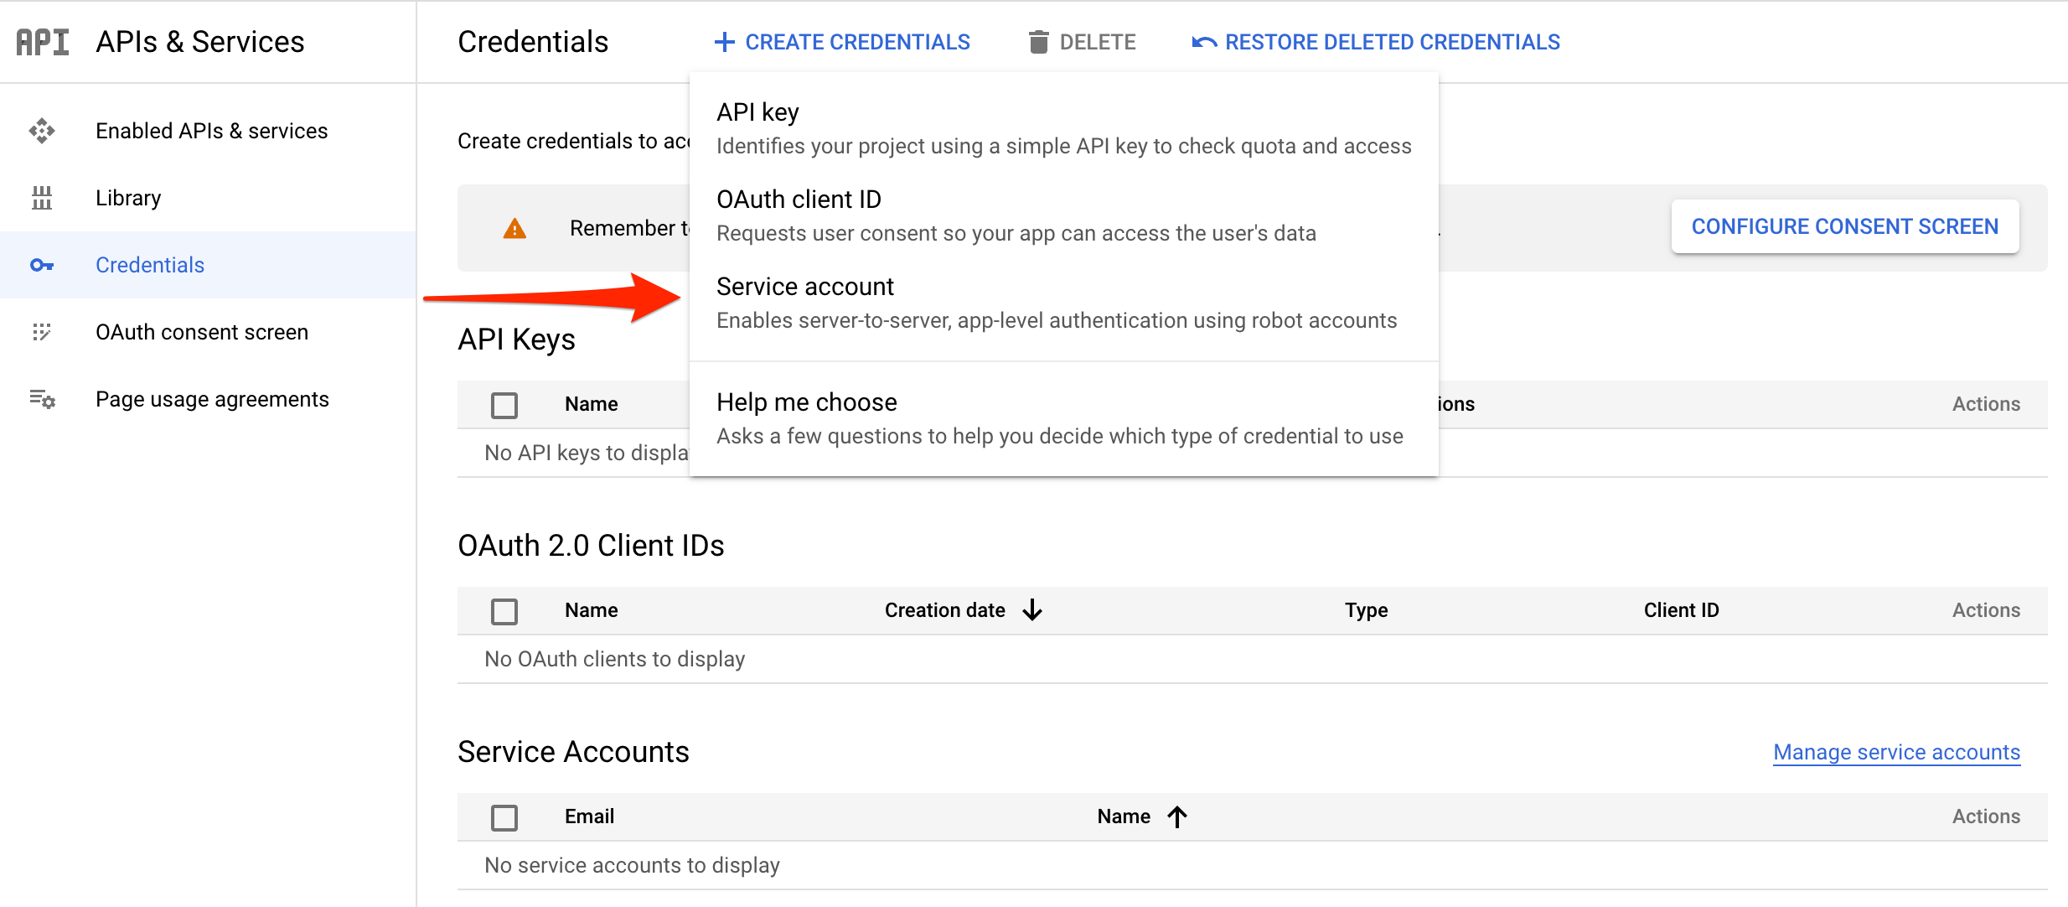Click Actions header in API Keys table
2068x907 pixels.
[1986, 404]
